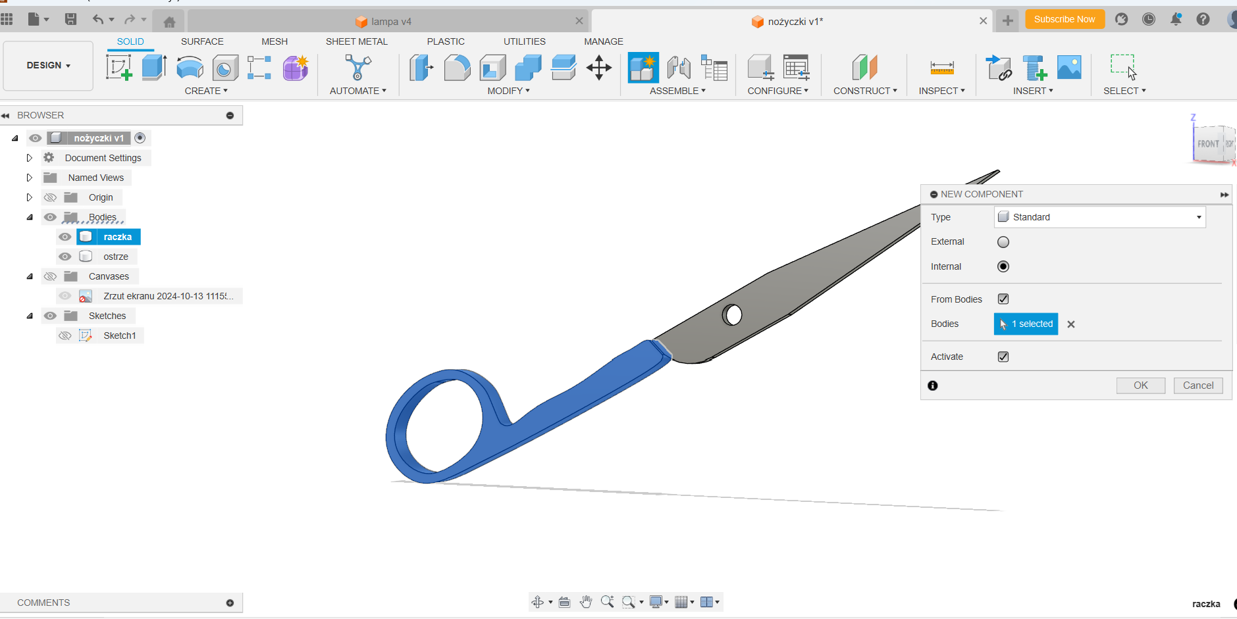Open the Type Standard dropdown
1237x619 pixels.
click(1100, 217)
